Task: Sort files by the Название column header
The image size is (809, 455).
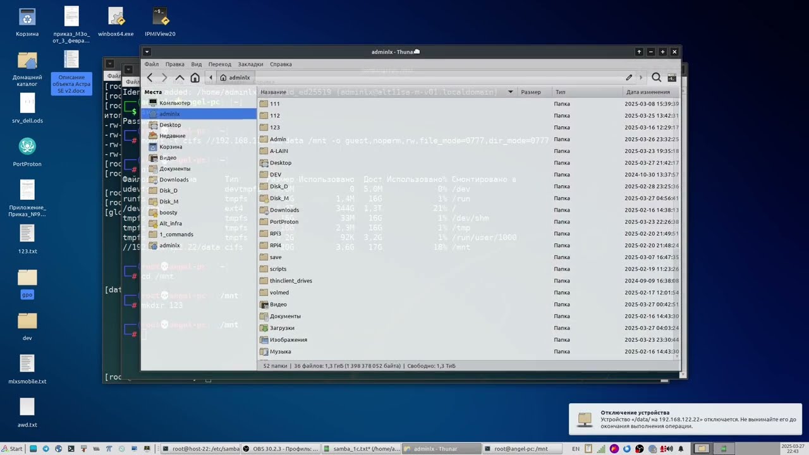Action: tap(387, 92)
